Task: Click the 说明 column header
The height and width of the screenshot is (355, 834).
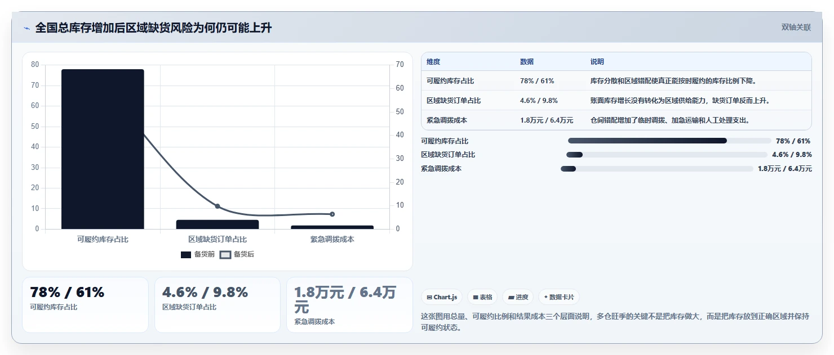Action: (597, 62)
